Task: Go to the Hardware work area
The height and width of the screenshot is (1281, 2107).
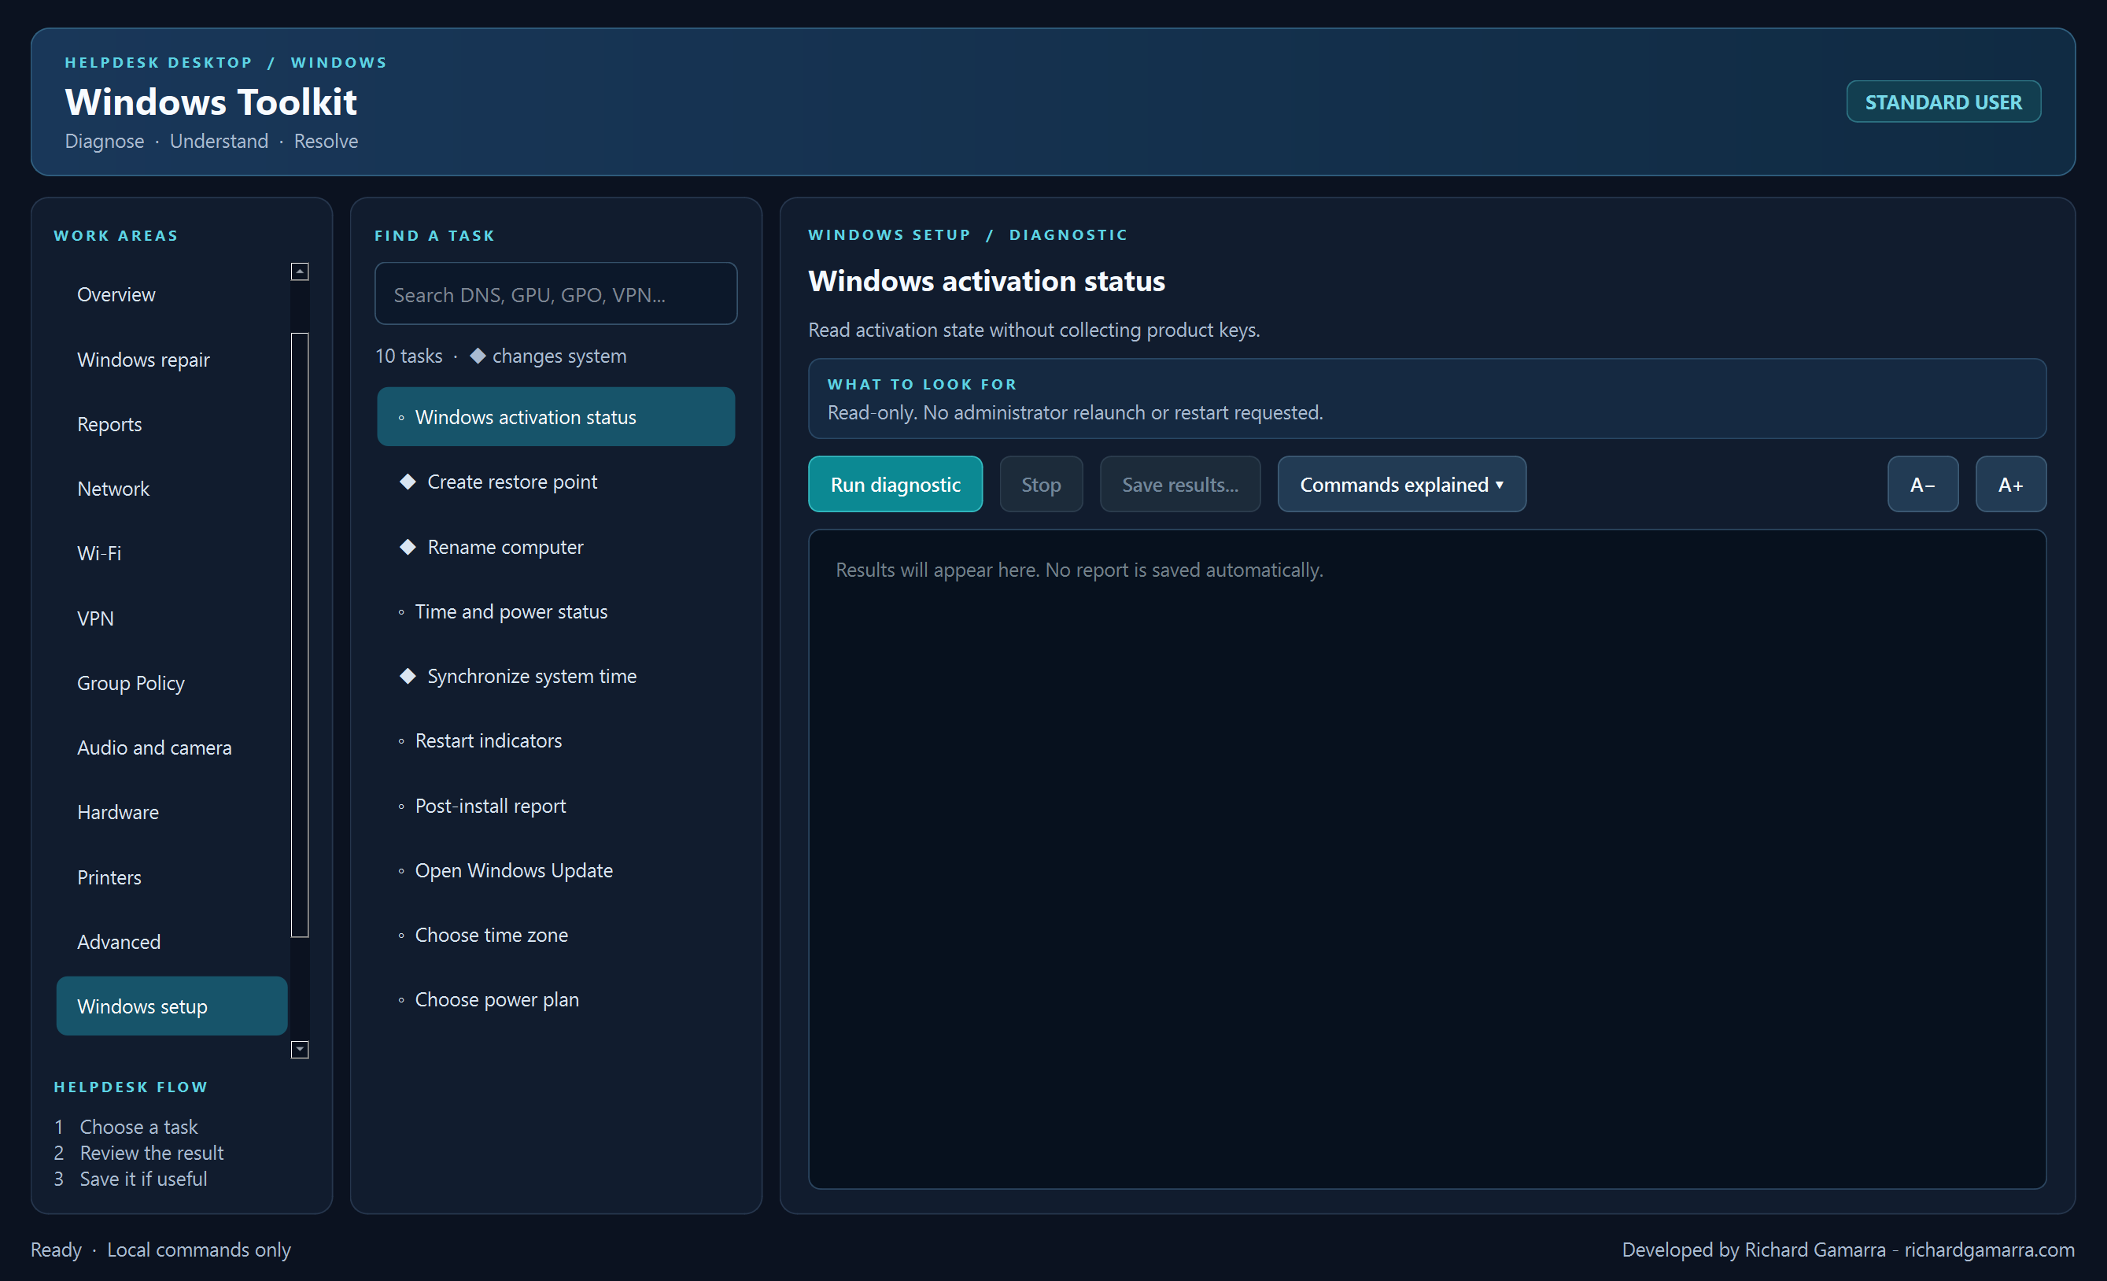Action: click(x=171, y=812)
